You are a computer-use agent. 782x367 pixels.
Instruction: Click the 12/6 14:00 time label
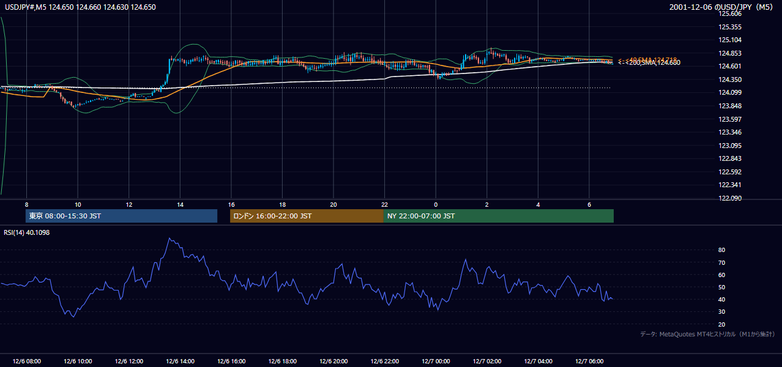pos(180,361)
